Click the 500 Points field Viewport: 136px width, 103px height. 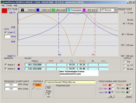[x=49, y=88]
